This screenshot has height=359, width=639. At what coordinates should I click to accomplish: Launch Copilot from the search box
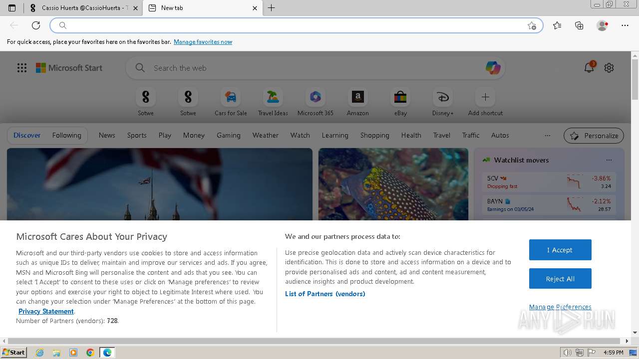point(493,68)
